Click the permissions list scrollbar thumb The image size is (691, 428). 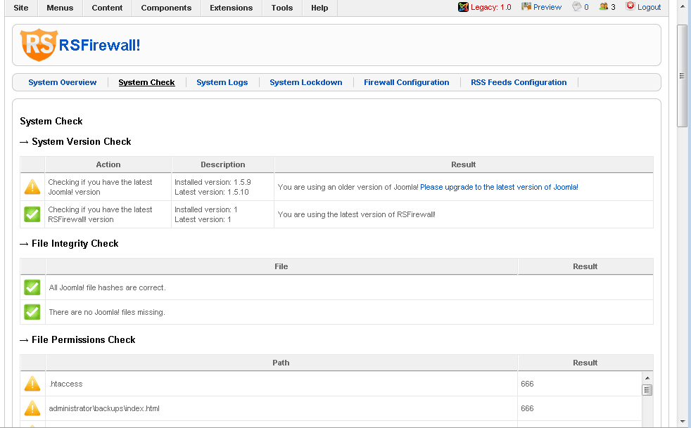647,390
